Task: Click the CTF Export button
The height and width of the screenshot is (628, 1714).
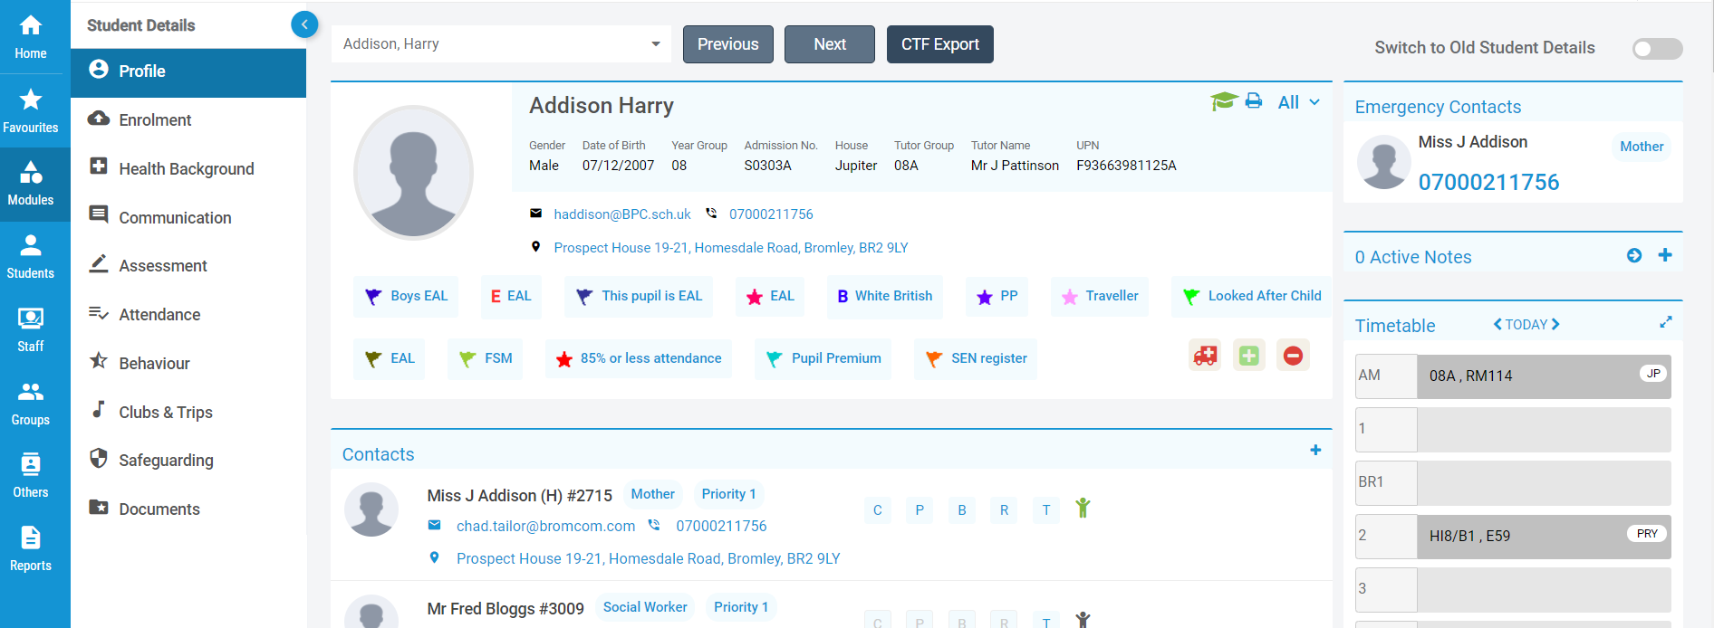Action: [x=939, y=44]
